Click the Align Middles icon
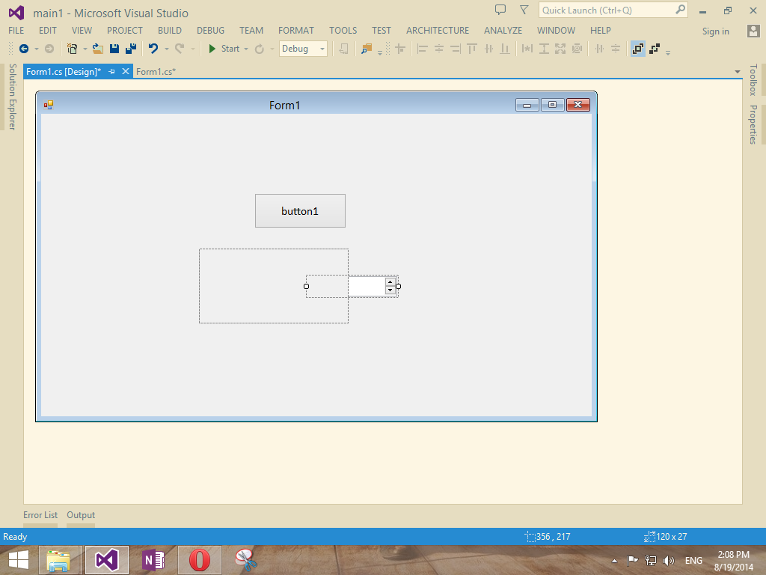The height and width of the screenshot is (575, 766). point(488,49)
